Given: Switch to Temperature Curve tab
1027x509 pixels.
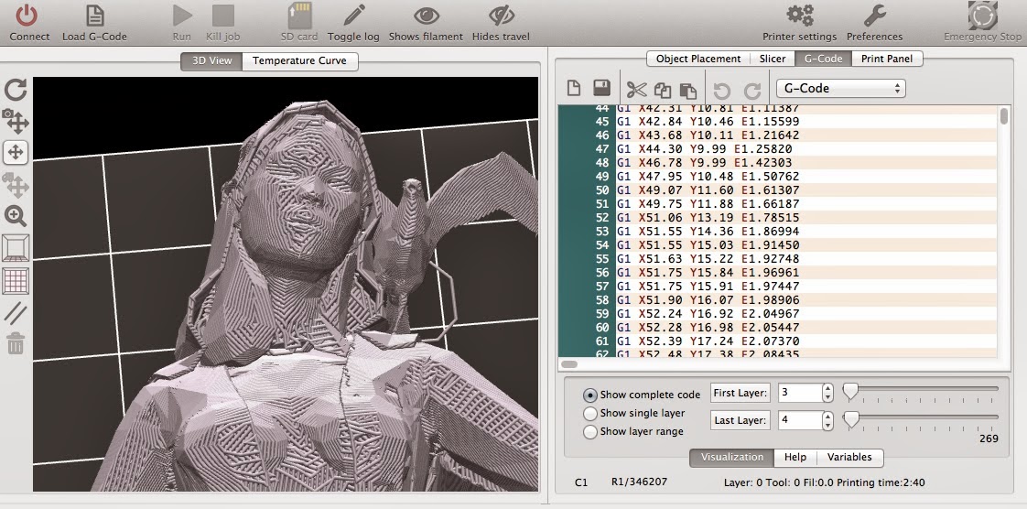Looking at the screenshot, I should [300, 61].
